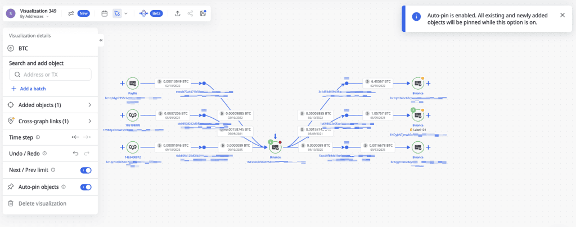Click the New badge in toolbar
The height and width of the screenshot is (227, 576).
tap(84, 13)
